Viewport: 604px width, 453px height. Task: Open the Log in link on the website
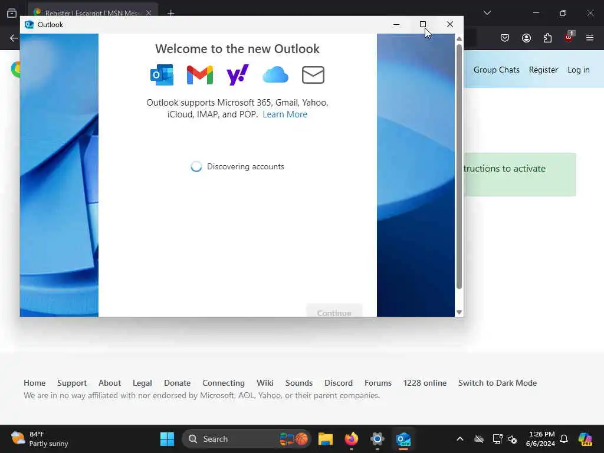(578, 70)
